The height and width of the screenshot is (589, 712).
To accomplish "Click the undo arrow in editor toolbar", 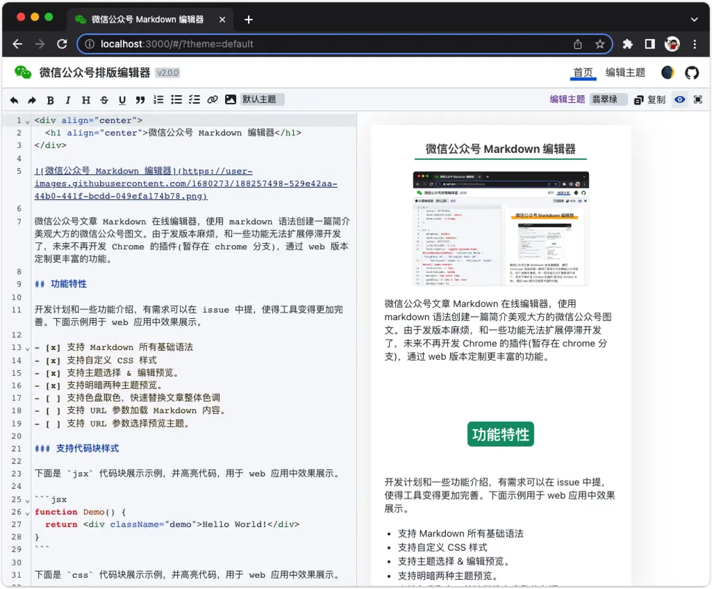I will tap(14, 100).
